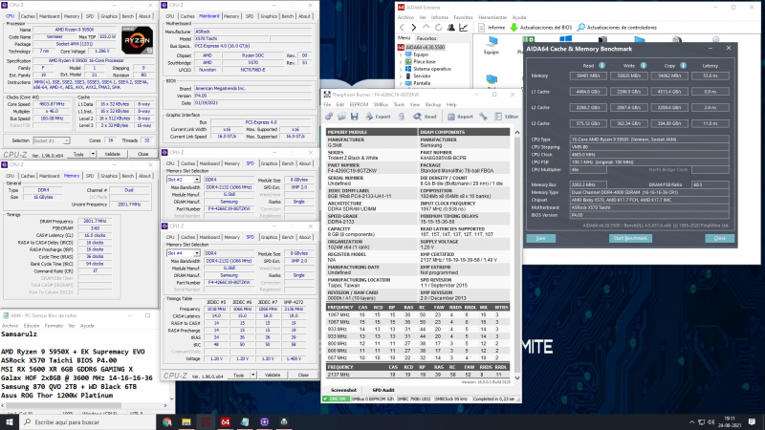Screen dimensions: 765x430
Task: Open EEPROM menu in Thaiphoon Burner
Action: 359,105
